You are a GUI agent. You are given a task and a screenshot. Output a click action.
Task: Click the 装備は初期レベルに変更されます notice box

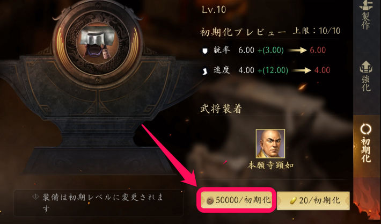(98, 203)
